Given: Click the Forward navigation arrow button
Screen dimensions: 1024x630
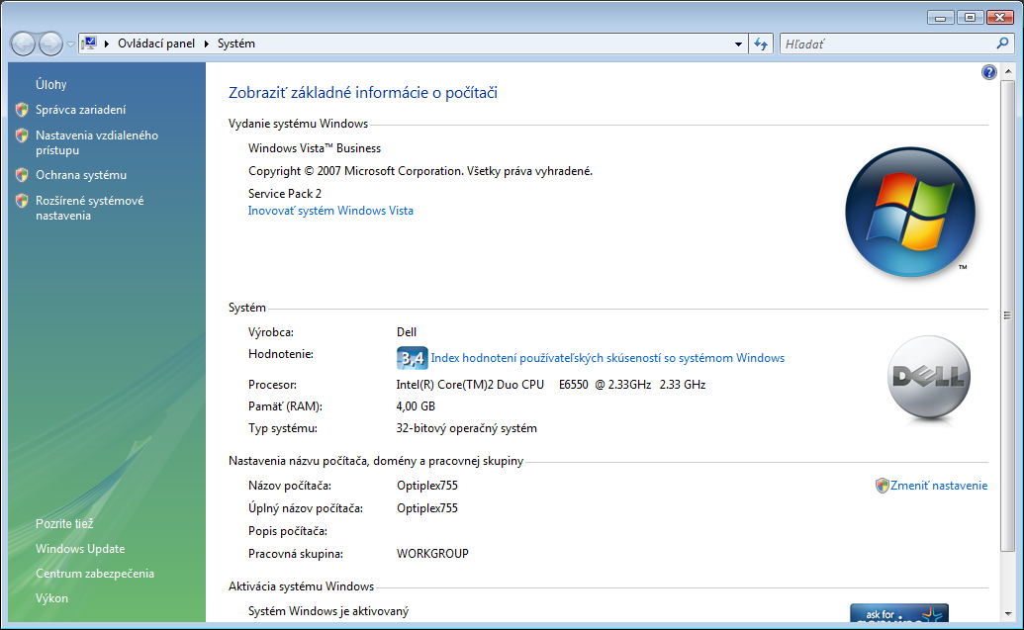Looking at the screenshot, I should [x=50, y=44].
